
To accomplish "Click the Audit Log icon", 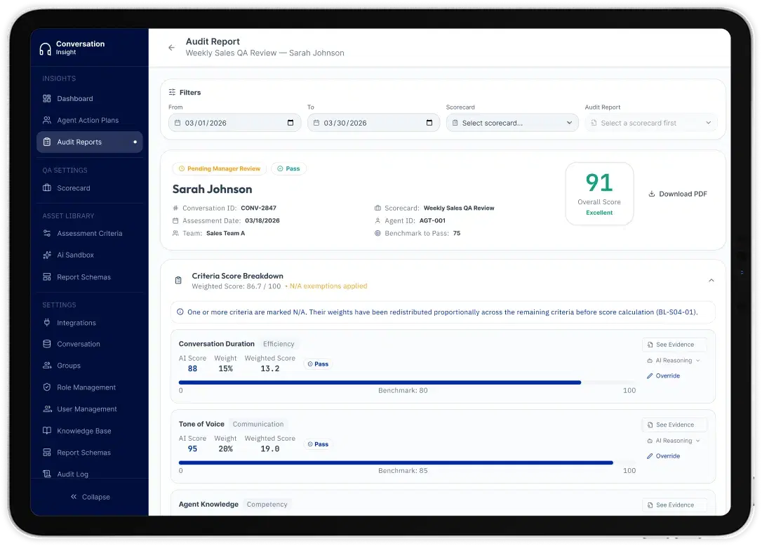I will pos(46,474).
